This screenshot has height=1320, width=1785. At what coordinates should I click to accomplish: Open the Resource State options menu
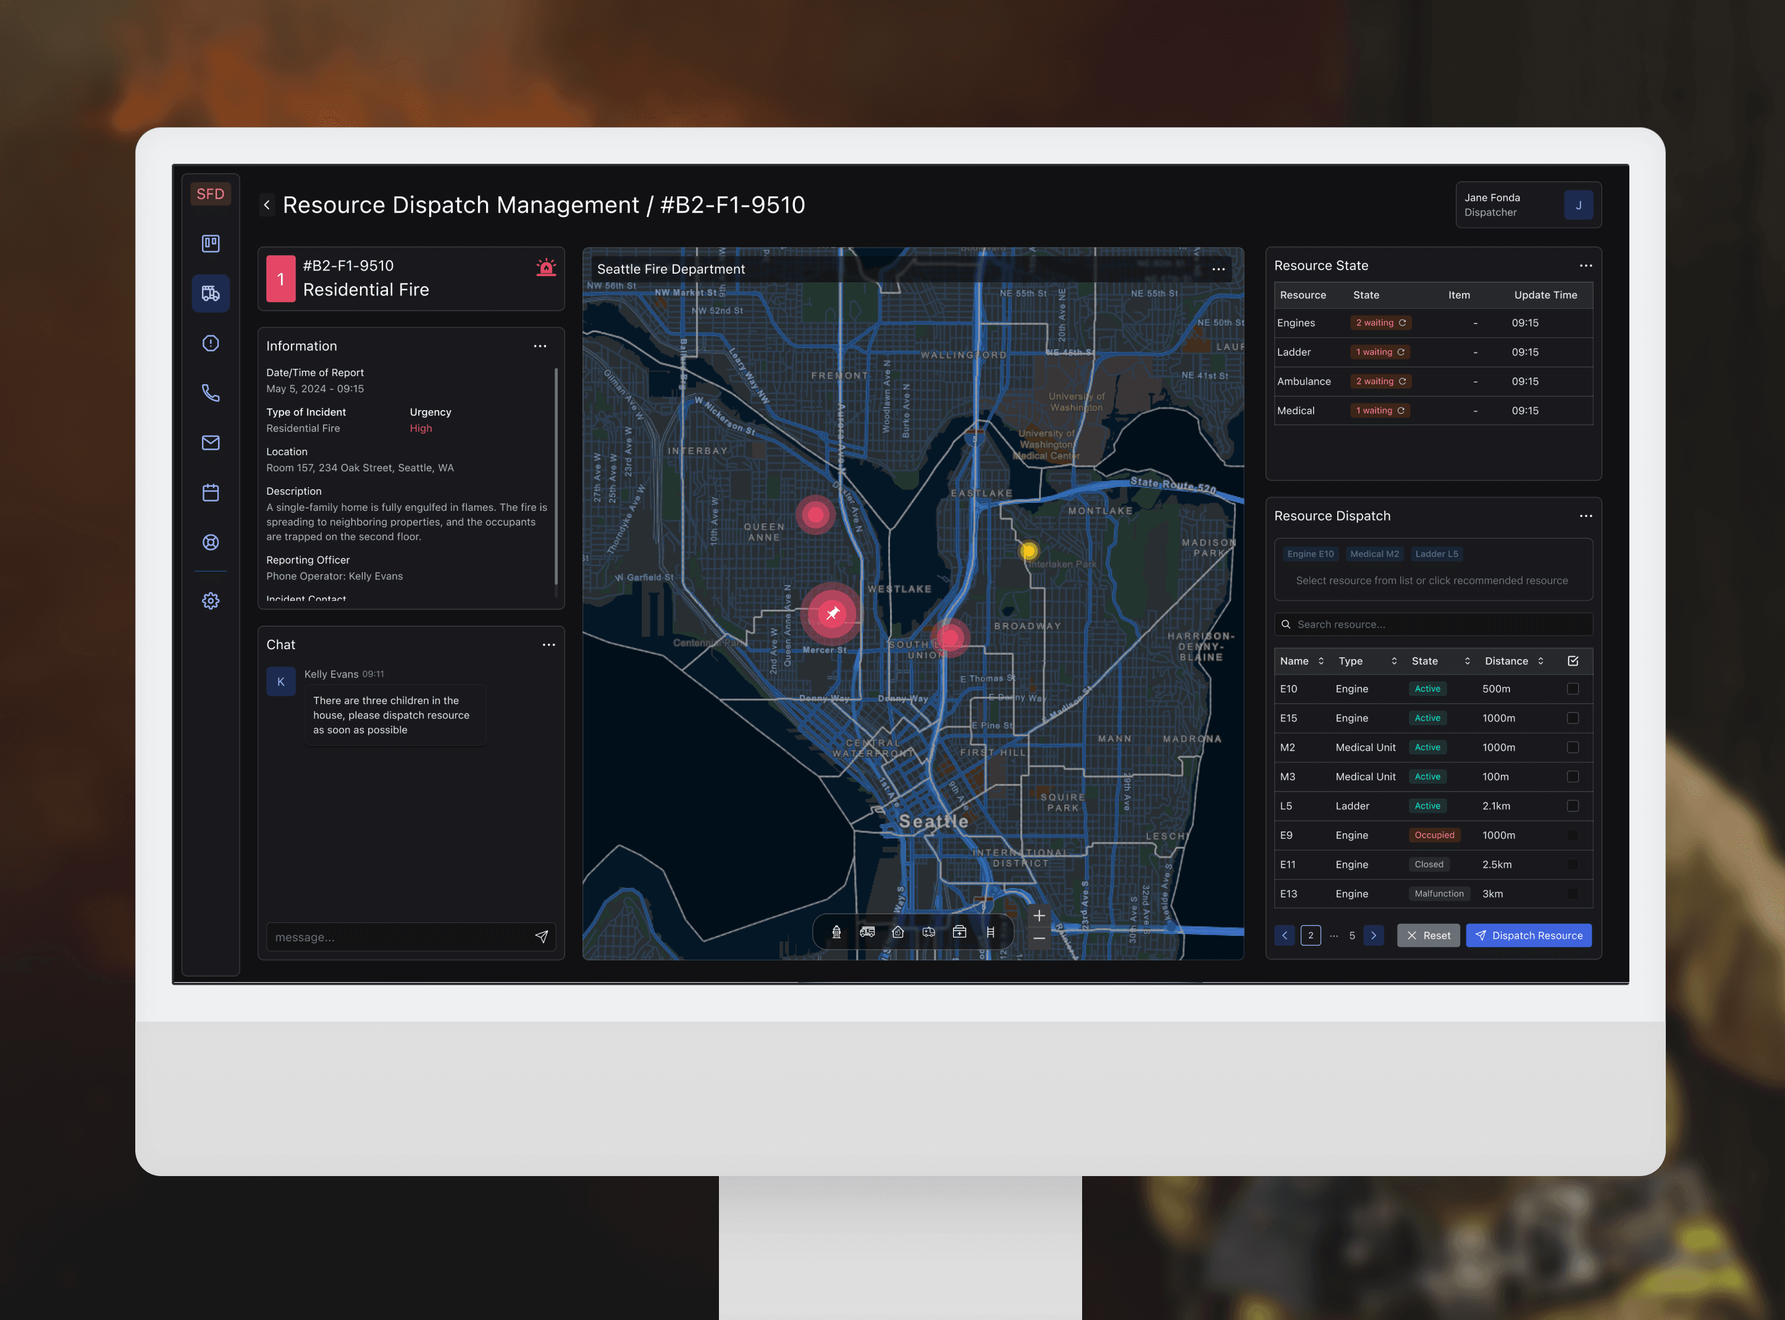(1585, 265)
